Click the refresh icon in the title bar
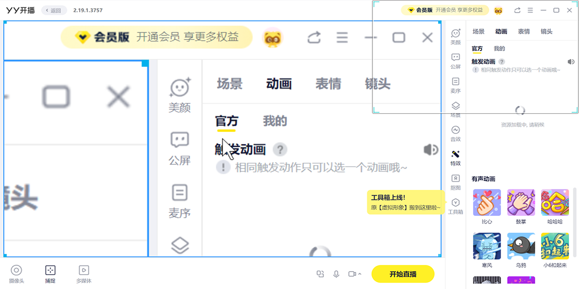The width and height of the screenshot is (579, 289). [x=517, y=10]
